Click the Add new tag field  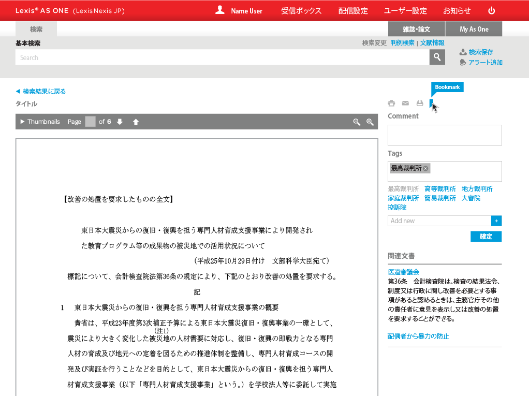pyautogui.click(x=439, y=221)
